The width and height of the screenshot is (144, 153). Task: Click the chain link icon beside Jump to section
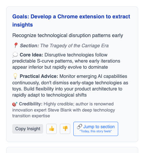click(79, 127)
